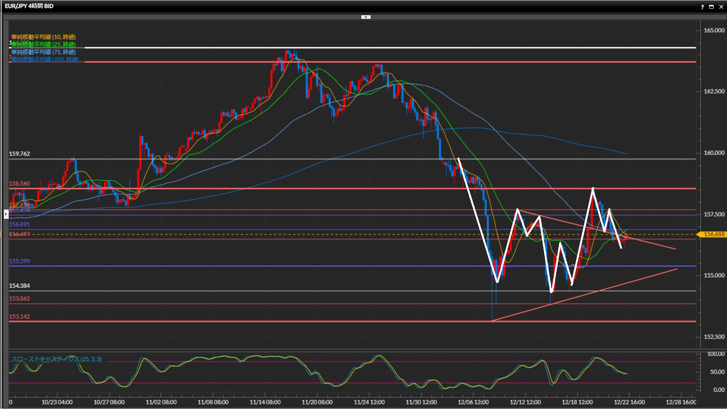Click the current price tag 156.688
The image size is (727, 409).
713,234
